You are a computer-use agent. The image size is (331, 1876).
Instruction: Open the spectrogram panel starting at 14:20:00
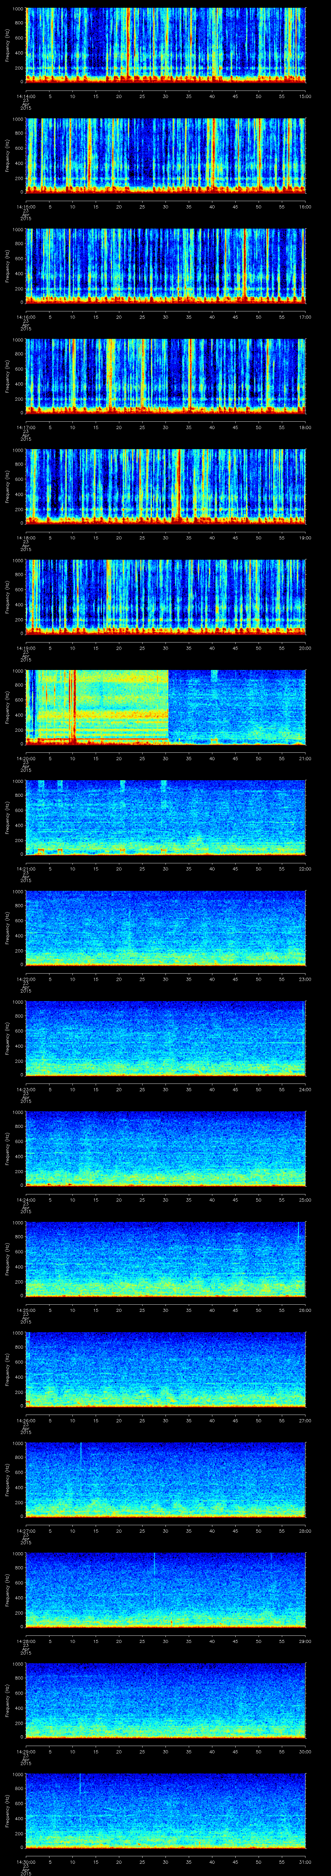click(166, 707)
